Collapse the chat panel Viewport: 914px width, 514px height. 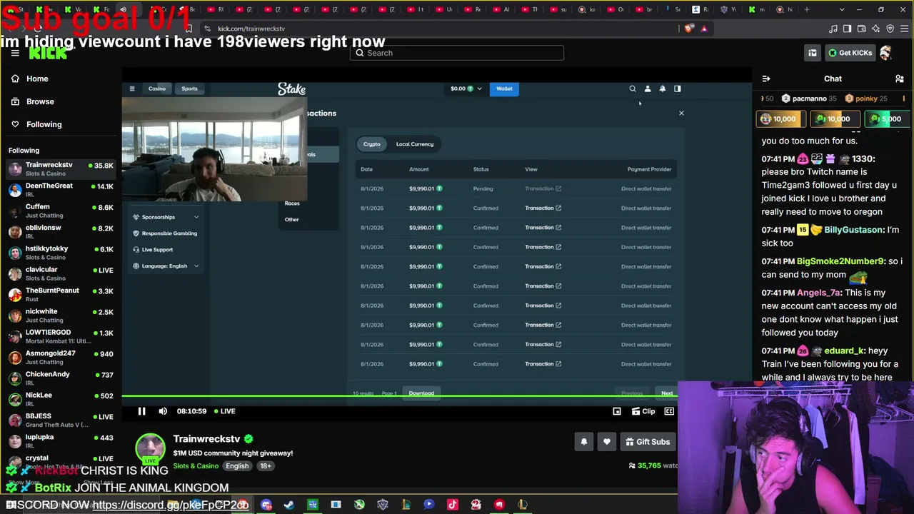(x=766, y=79)
